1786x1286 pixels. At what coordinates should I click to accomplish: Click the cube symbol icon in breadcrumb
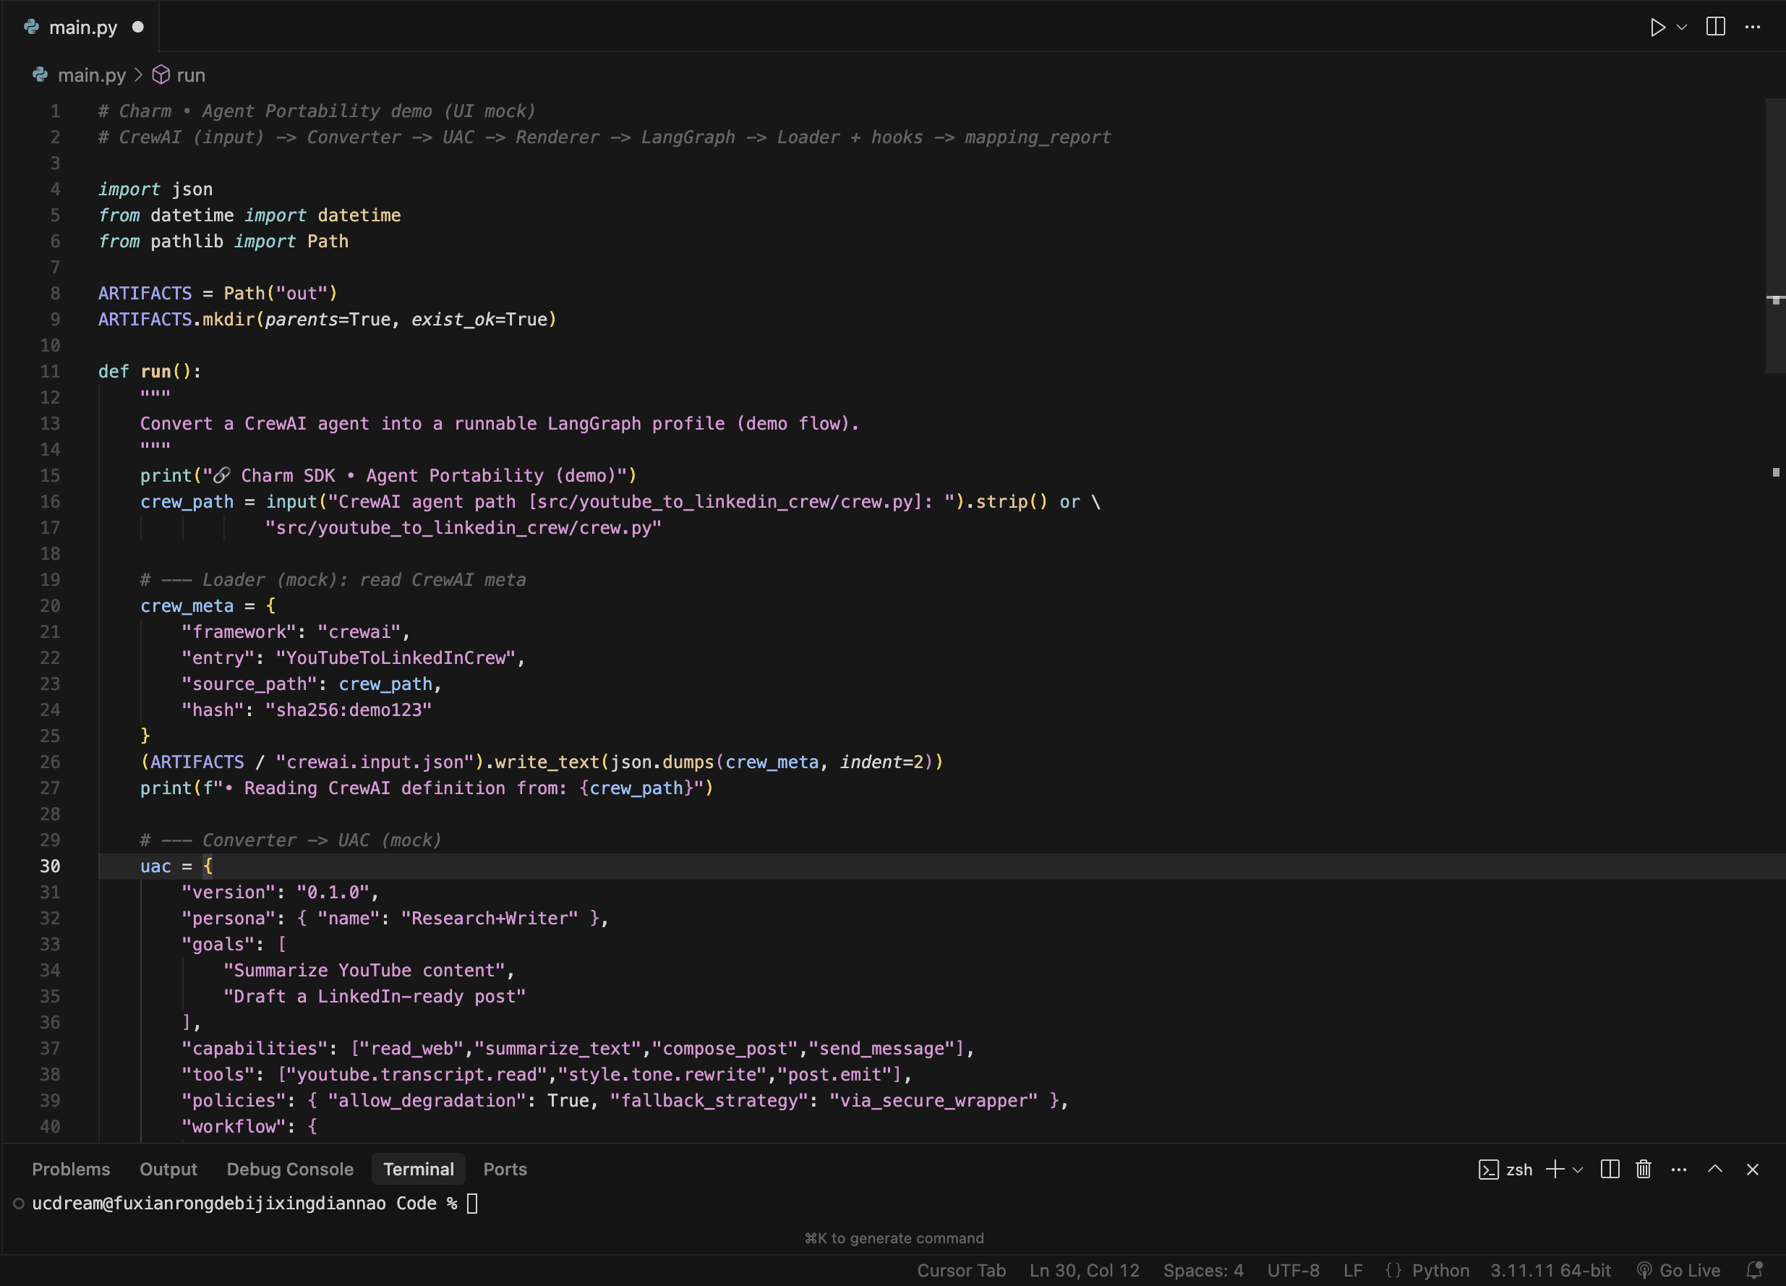tap(161, 74)
